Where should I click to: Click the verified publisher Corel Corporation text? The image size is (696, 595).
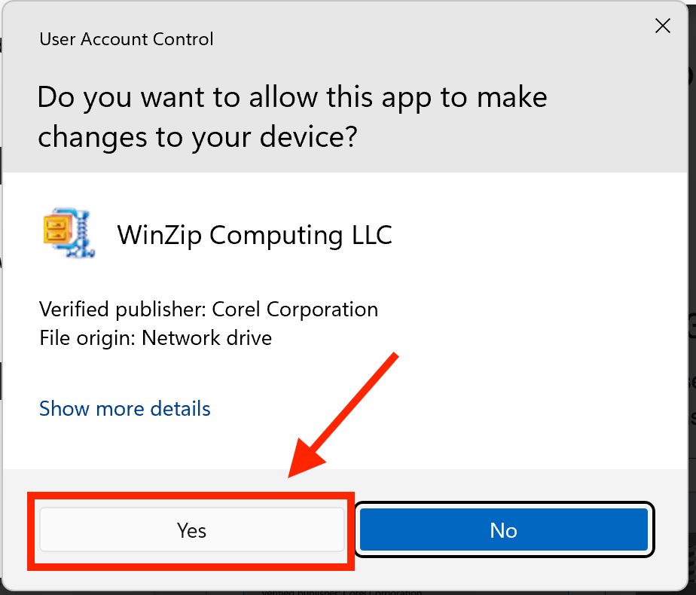pos(208,309)
